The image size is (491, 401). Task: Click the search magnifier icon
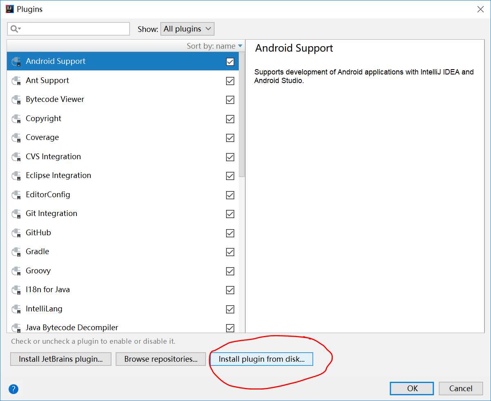click(x=16, y=29)
